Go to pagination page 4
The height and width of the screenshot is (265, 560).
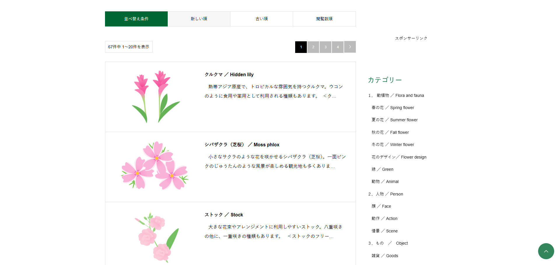[337, 47]
